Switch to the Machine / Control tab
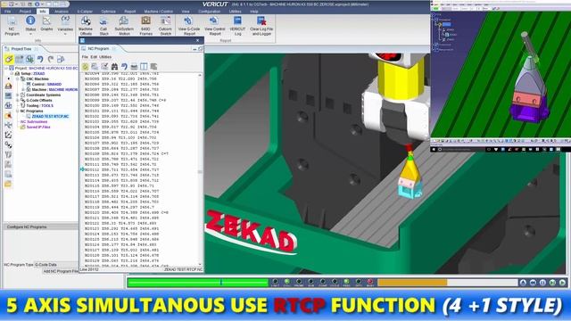Screen dimensions: 571x321 click(159, 12)
